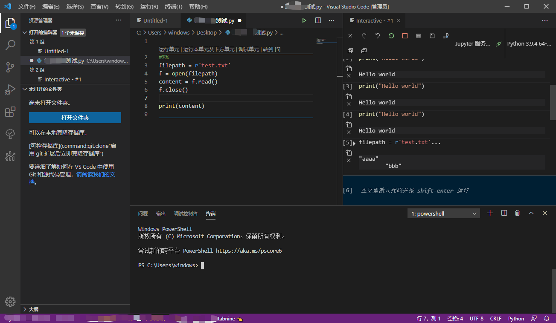Collapse the 无打开的文件夹 section
Image resolution: width=556 pixels, height=323 pixels.
25,89
